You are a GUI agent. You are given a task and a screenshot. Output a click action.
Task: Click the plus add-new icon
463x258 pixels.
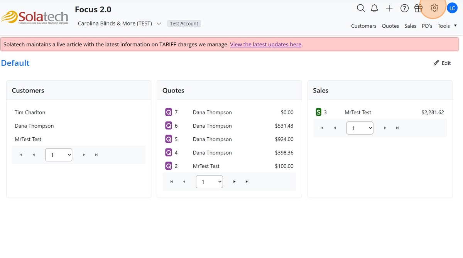389,8
